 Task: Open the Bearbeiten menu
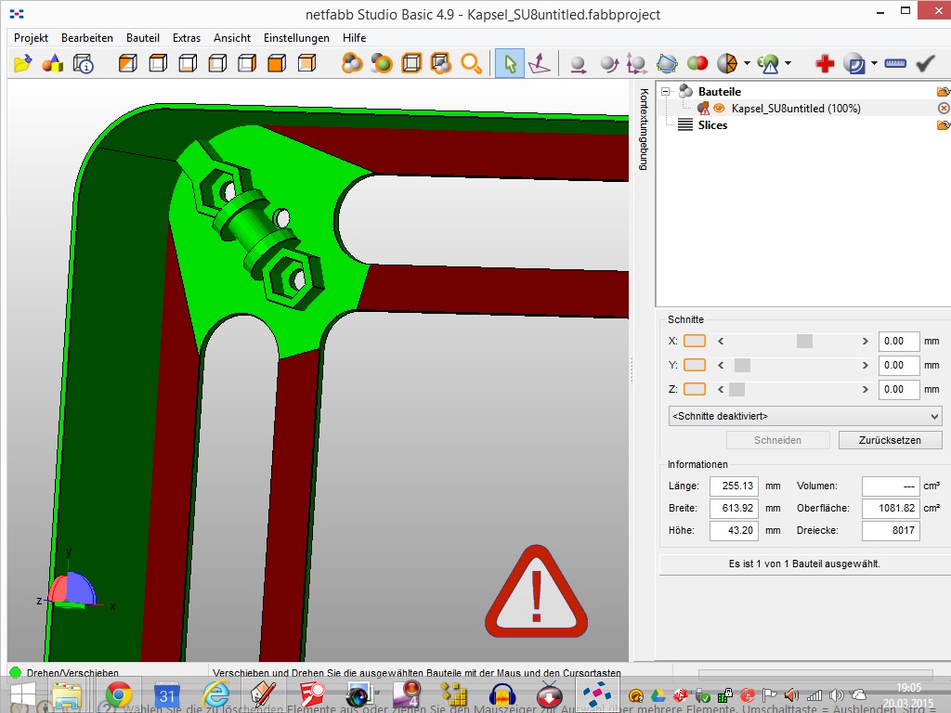(x=87, y=38)
